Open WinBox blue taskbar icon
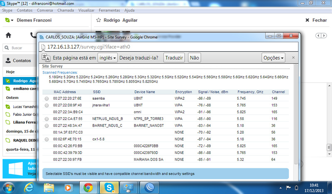The height and width of the screenshot is (194, 332). (149, 188)
